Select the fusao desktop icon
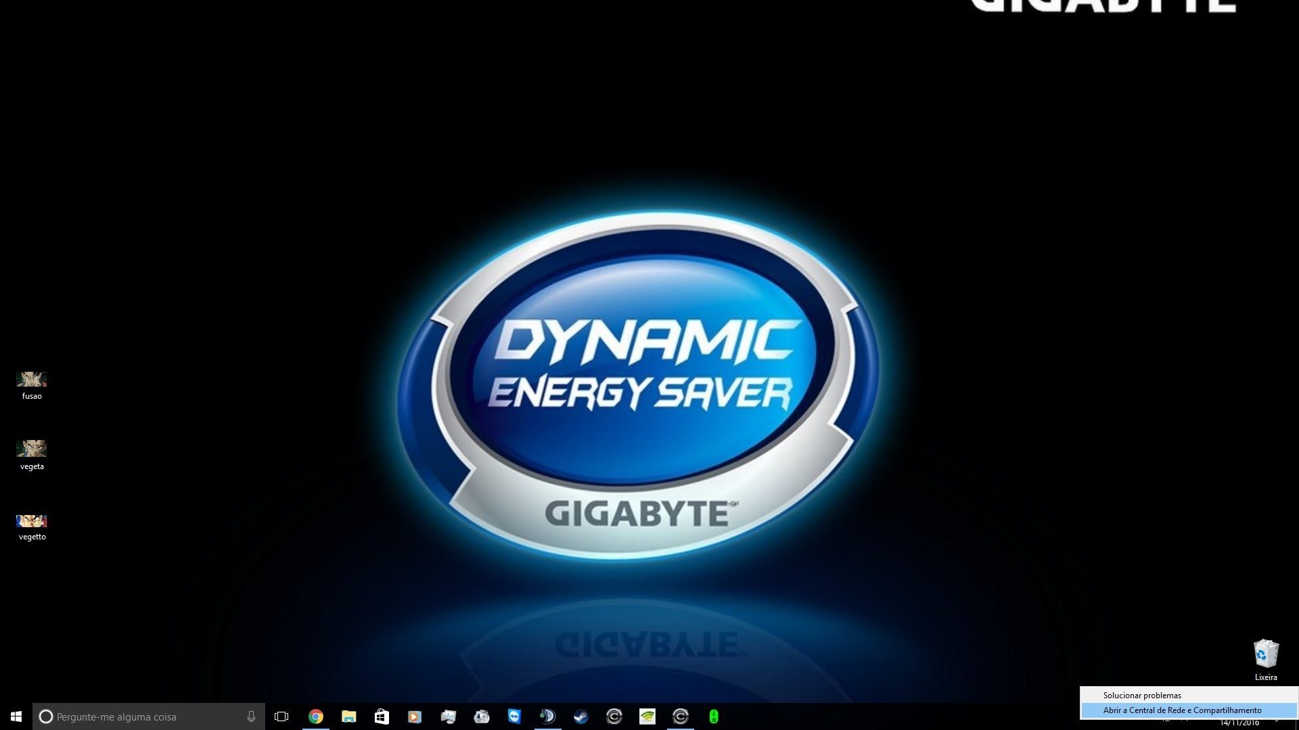The width and height of the screenshot is (1299, 730). pos(32,385)
